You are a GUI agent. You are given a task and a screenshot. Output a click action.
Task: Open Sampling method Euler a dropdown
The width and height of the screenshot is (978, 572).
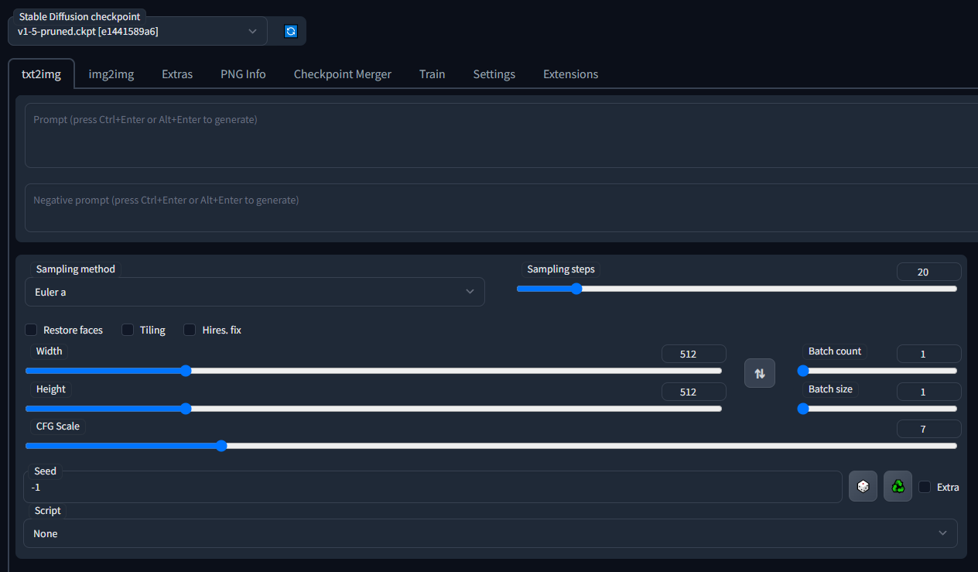(x=255, y=292)
